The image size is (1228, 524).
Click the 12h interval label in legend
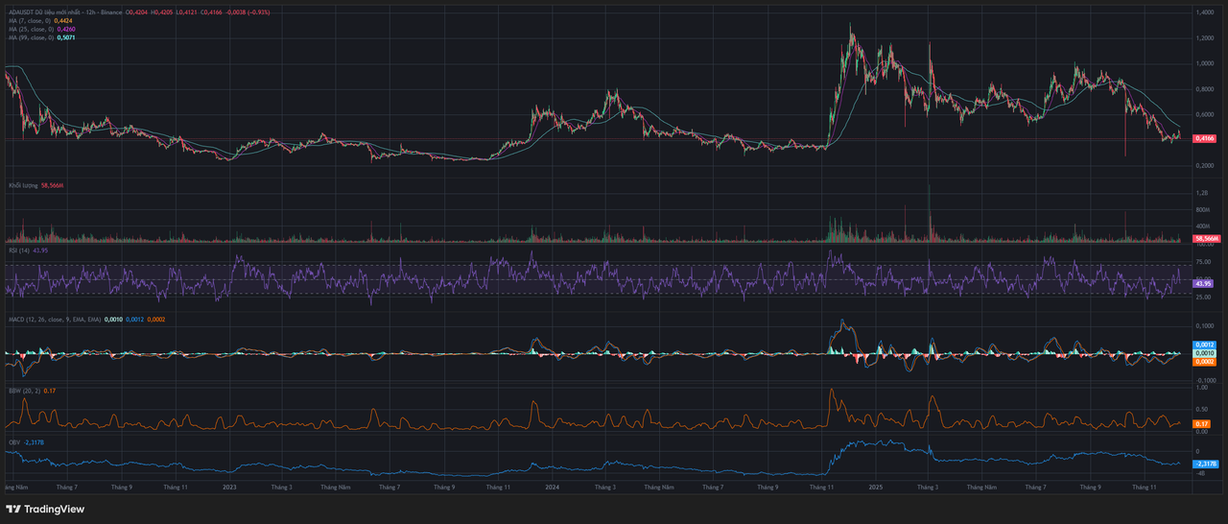[90, 12]
